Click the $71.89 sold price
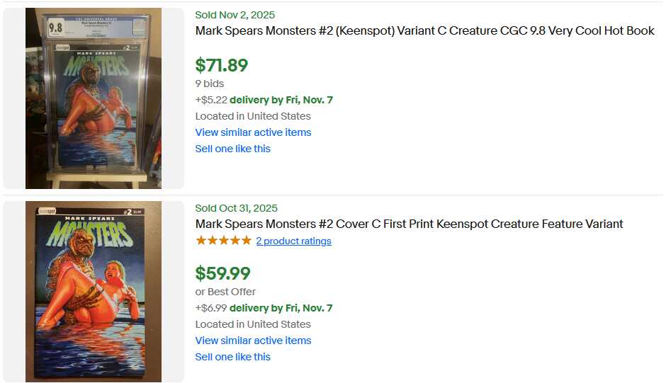Viewport: 666px width, 383px height. click(x=222, y=65)
